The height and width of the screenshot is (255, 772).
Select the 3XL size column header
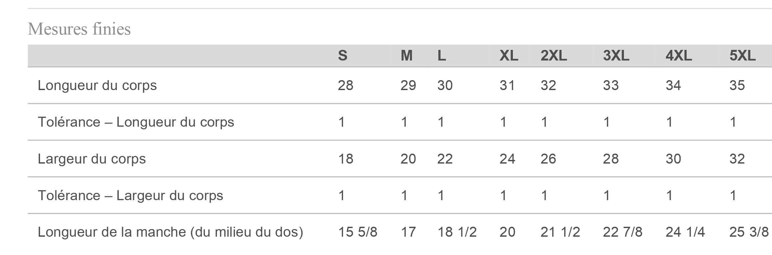(x=616, y=56)
